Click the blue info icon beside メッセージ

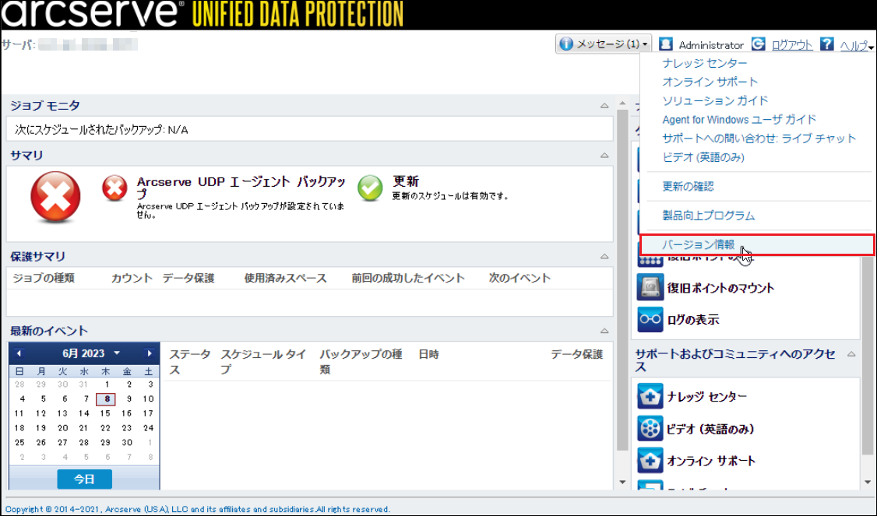(x=566, y=44)
